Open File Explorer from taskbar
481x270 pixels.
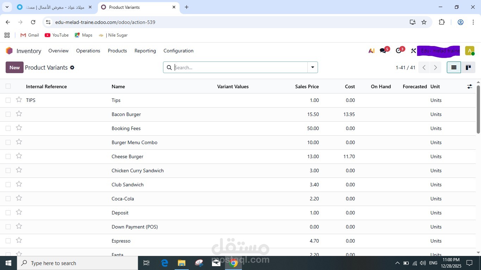pyautogui.click(x=181, y=263)
